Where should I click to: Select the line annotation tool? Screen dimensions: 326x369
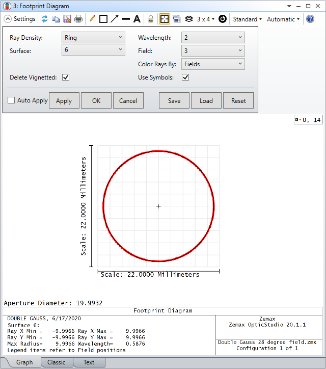pos(126,19)
